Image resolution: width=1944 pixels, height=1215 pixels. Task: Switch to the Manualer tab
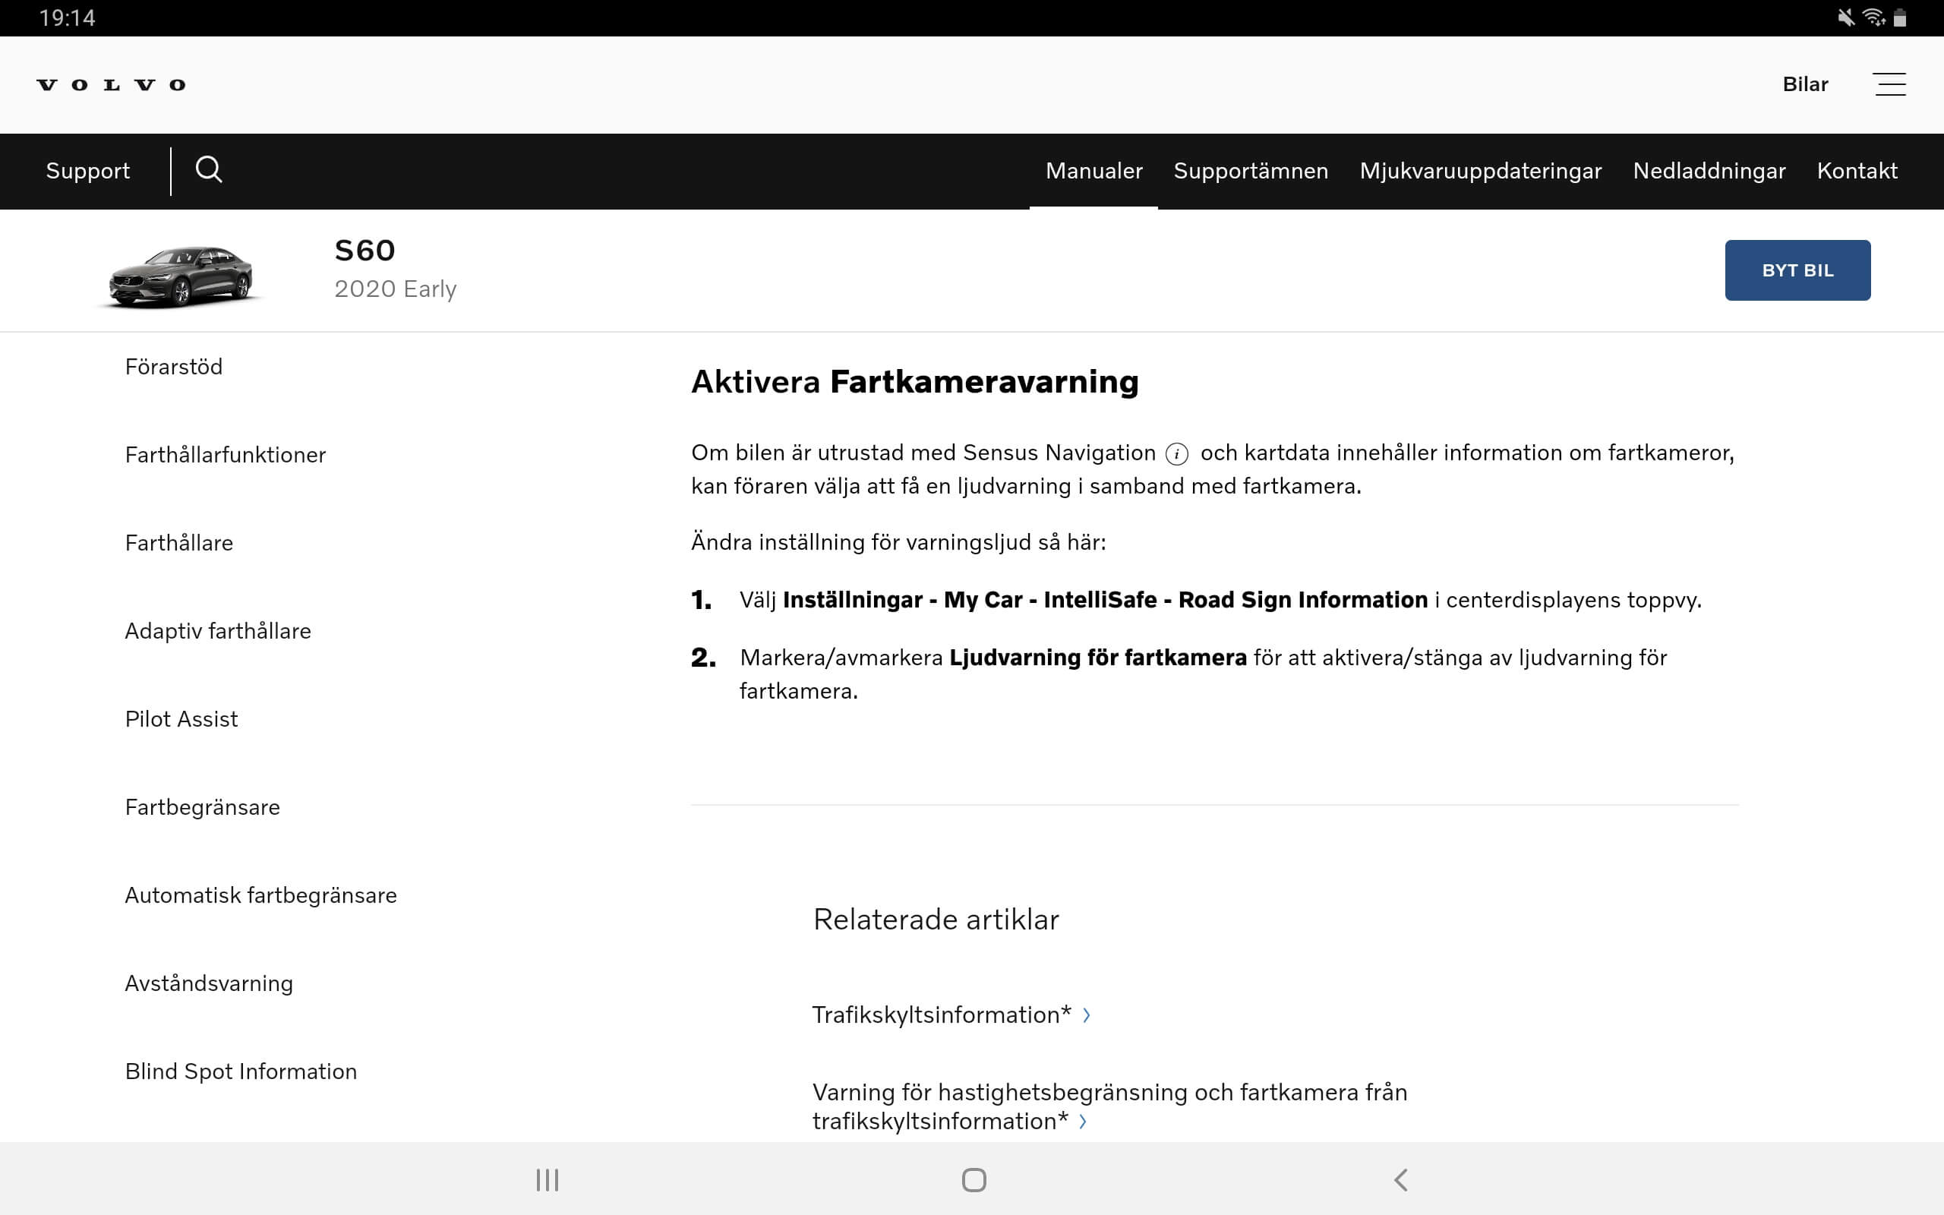(1093, 170)
